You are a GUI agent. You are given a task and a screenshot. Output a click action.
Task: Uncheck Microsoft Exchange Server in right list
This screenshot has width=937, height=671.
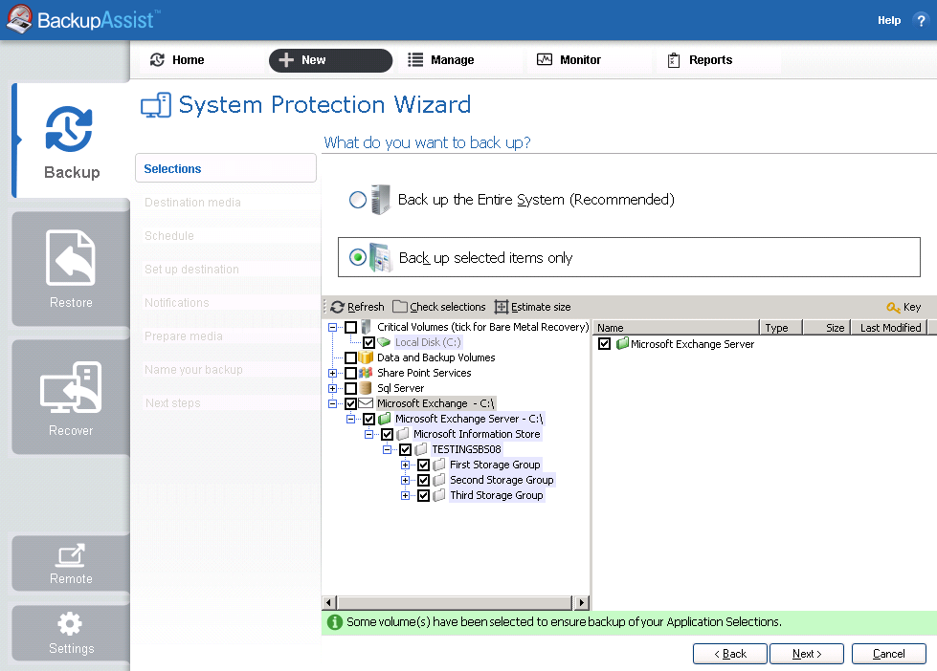click(x=604, y=344)
